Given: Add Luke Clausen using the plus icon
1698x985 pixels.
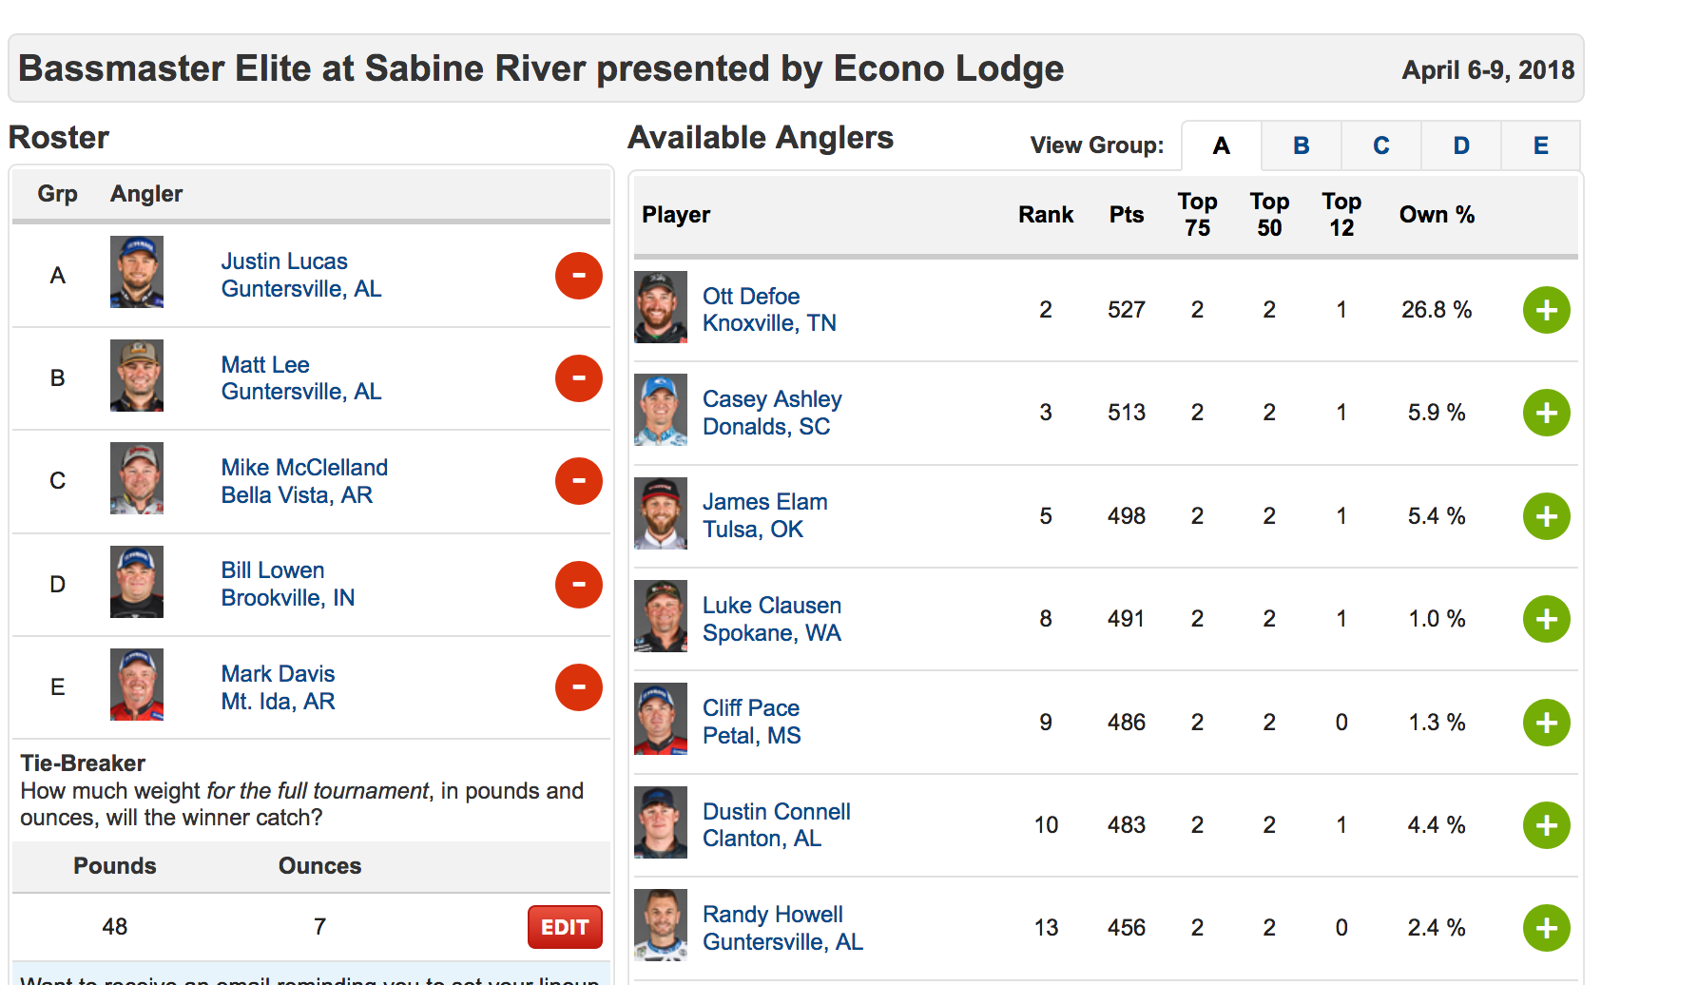Looking at the screenshot, I should pos(1546,619).
